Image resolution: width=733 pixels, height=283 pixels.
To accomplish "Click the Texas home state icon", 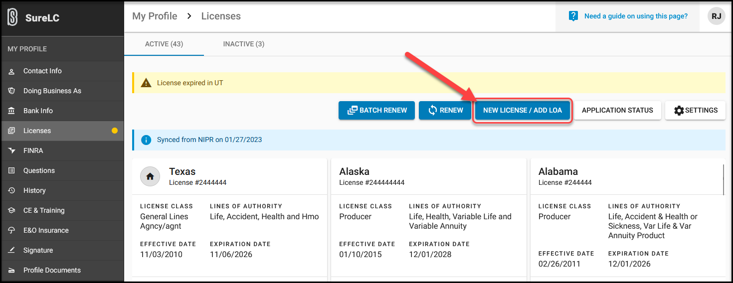I will tap(150, 176).
